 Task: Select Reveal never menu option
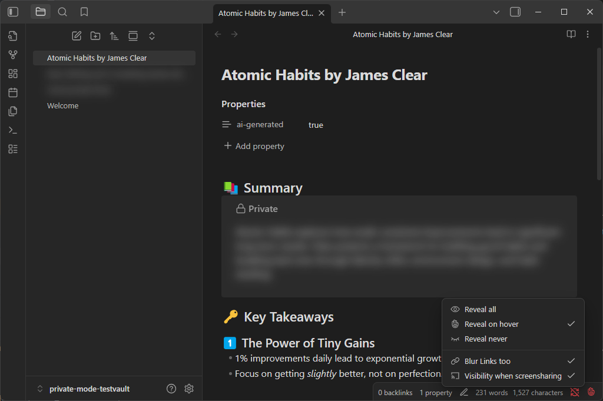click(x=513, y=339)
